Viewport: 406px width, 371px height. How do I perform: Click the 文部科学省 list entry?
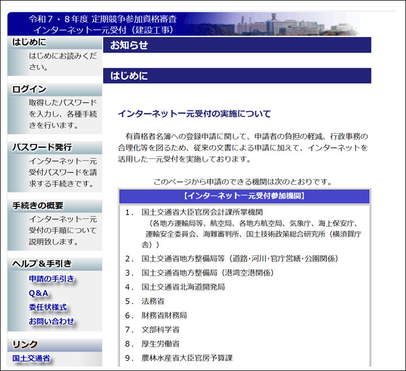click(160, 330)
